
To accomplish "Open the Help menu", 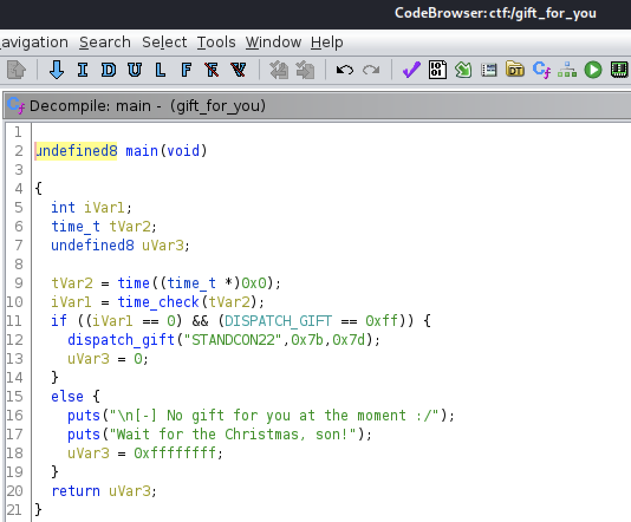I will (327, 42).
